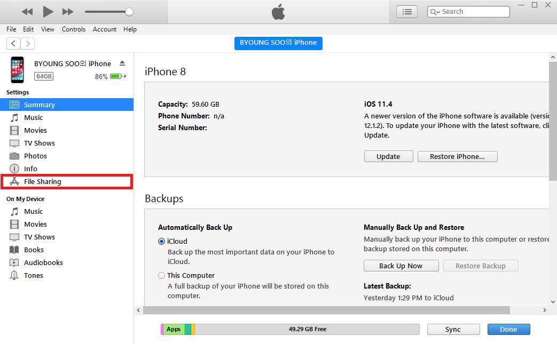Click the 49.29 GB Free storage segment

(307, 329)
